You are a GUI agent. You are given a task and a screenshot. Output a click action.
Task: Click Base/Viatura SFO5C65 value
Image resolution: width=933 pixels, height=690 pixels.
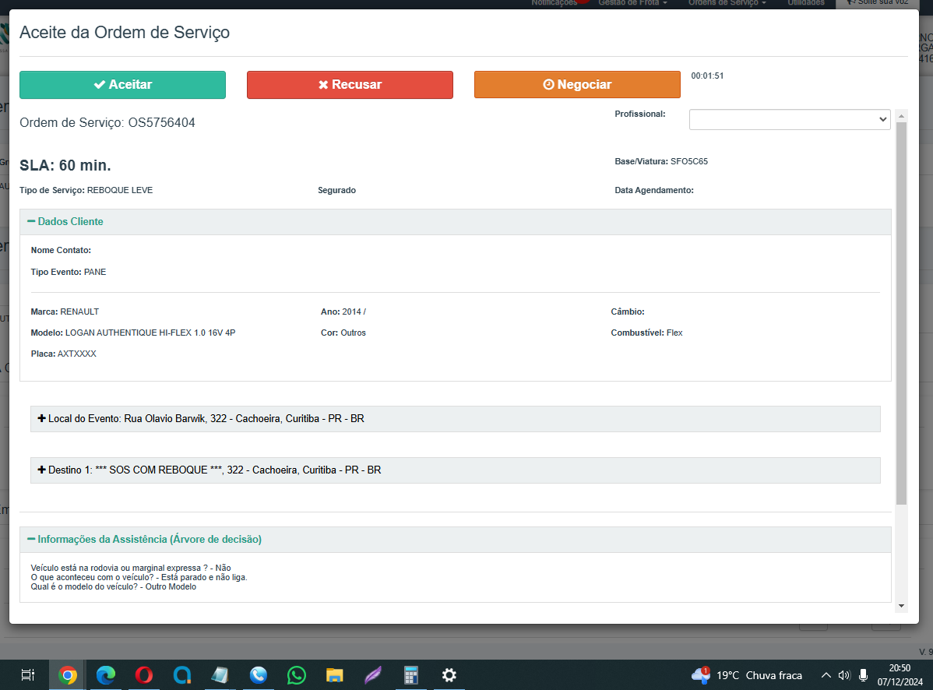tap(689, 161)
